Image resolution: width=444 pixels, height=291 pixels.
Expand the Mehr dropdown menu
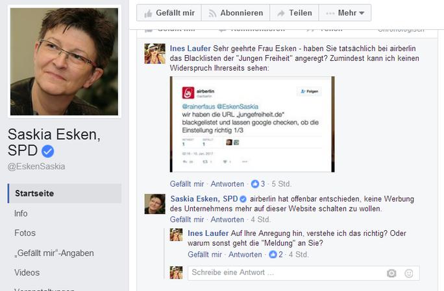[x=345, y=13]
